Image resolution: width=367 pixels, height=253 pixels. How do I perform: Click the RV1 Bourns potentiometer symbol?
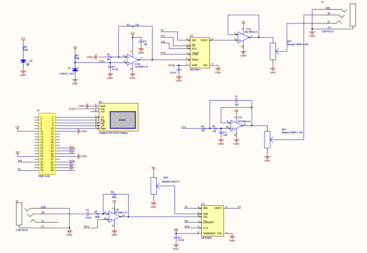273,51
